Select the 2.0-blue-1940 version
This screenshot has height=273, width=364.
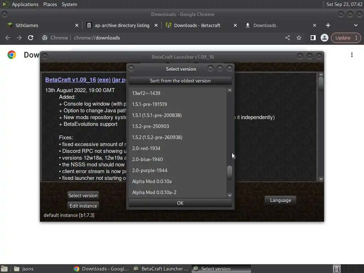pyautogui.click(x=178, y=159)
